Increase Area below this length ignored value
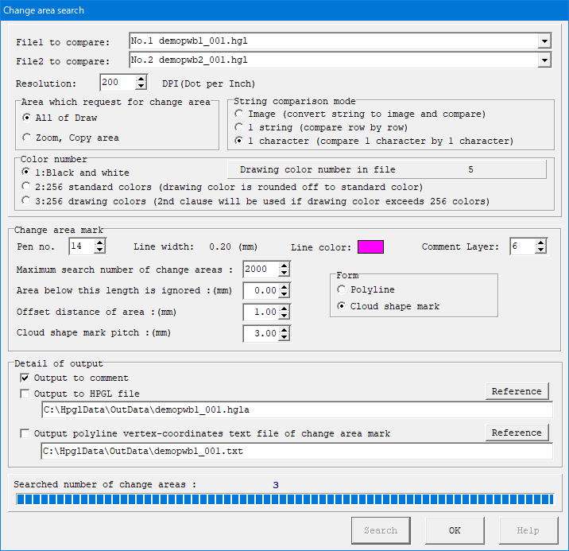 pos(284,287)
